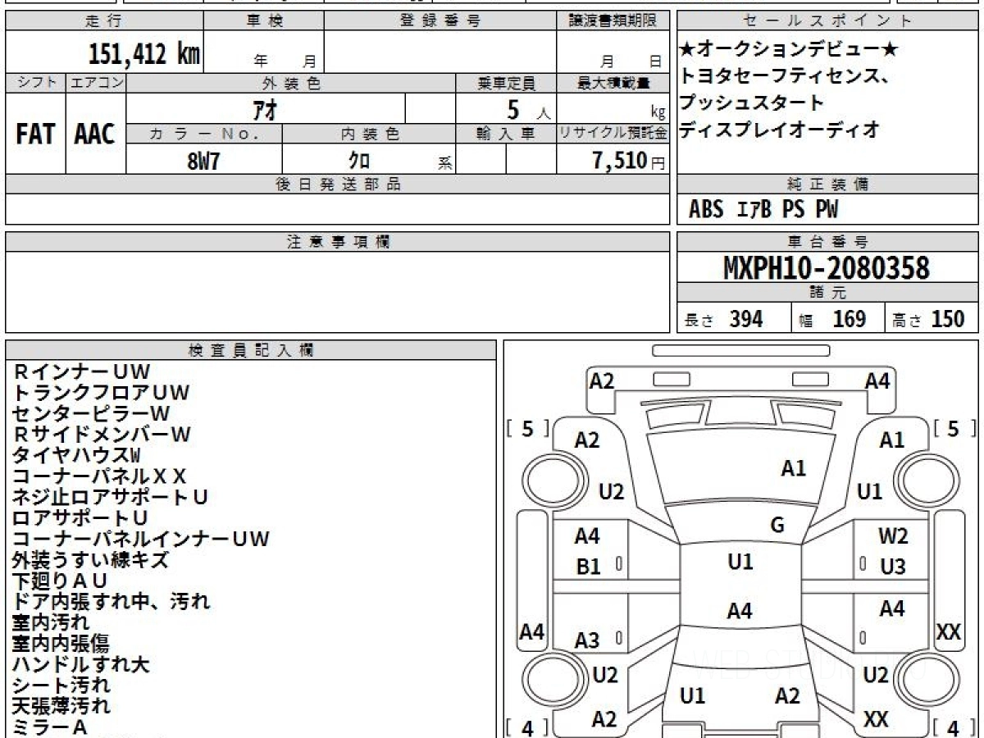The image size is (984, 738).
Task: Click the 車検 header cell
Action: pyautogui.click(x=263, y=21)
